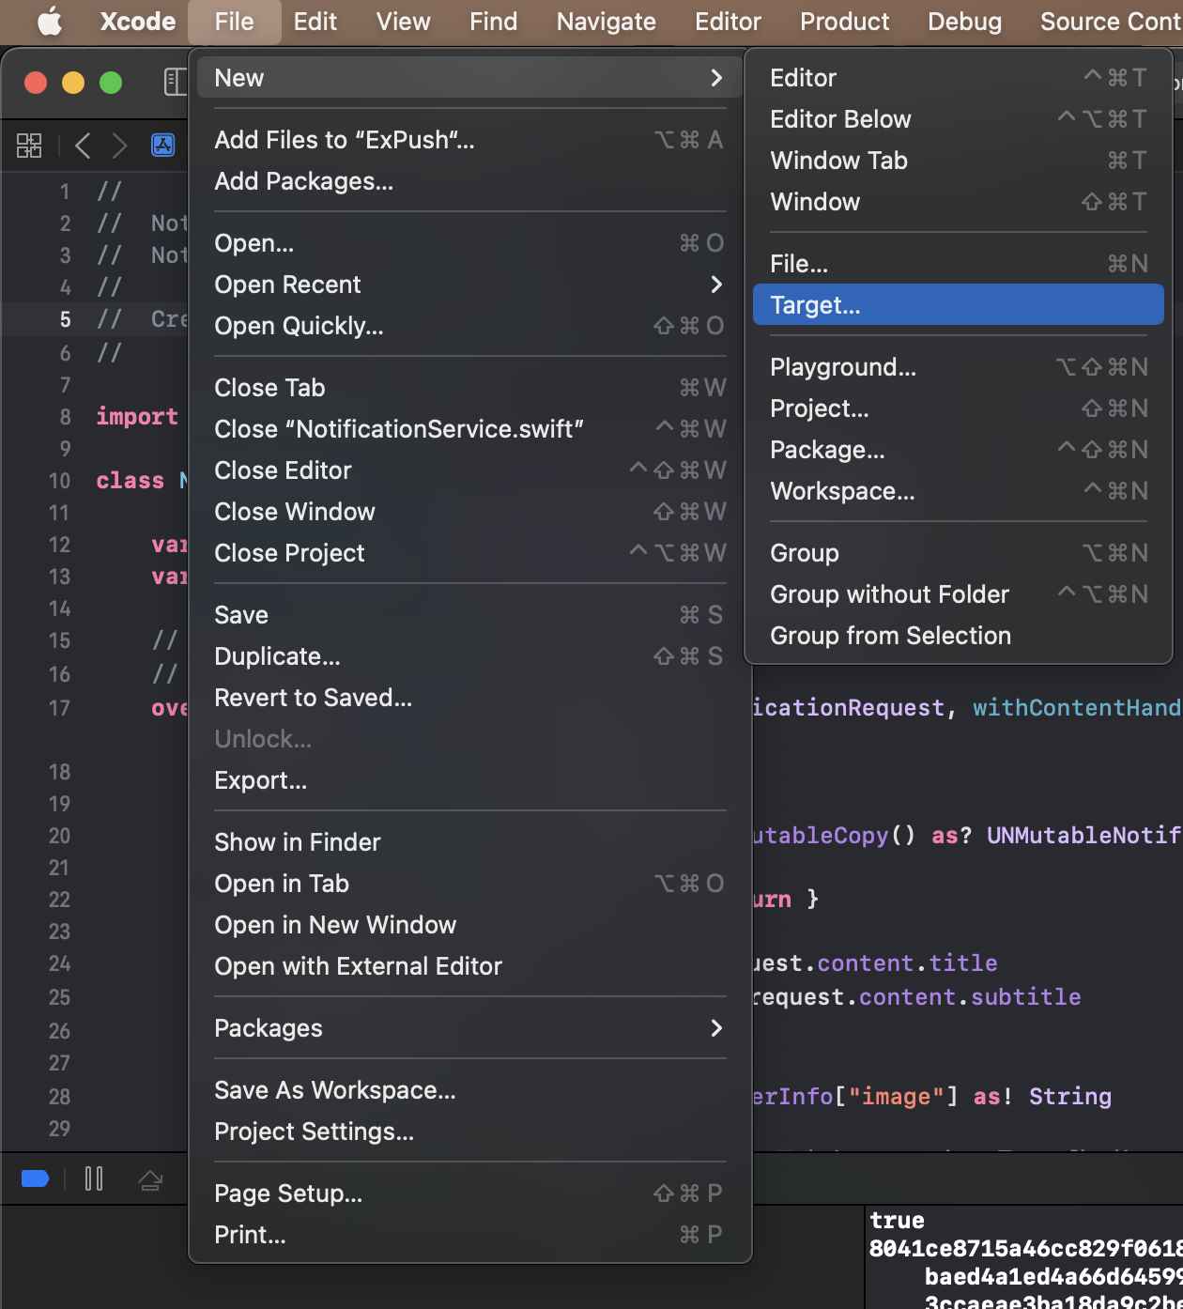The image size is (1183, 1309).
Task: Select New Package…
Action: pos(959,450)
